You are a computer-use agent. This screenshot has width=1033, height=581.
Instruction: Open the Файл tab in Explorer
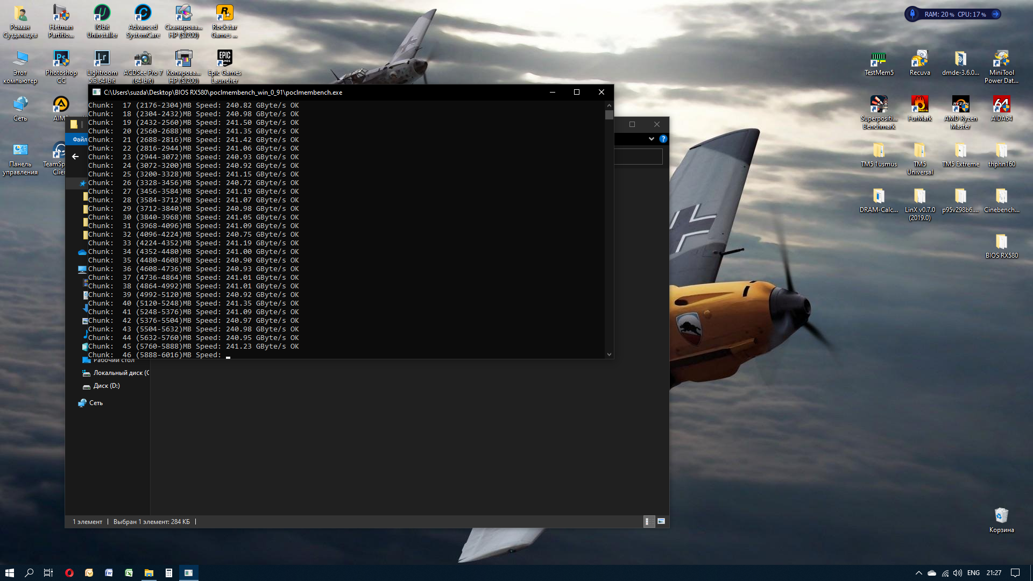point(80,139)
